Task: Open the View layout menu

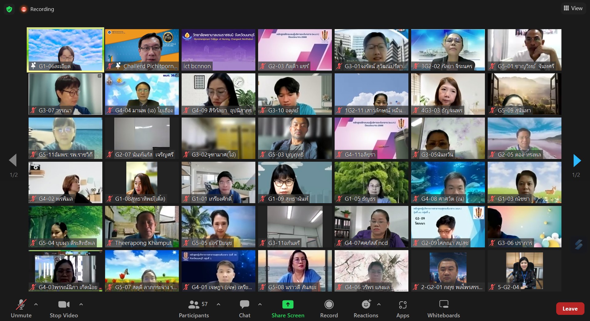Action: (573, 8)
